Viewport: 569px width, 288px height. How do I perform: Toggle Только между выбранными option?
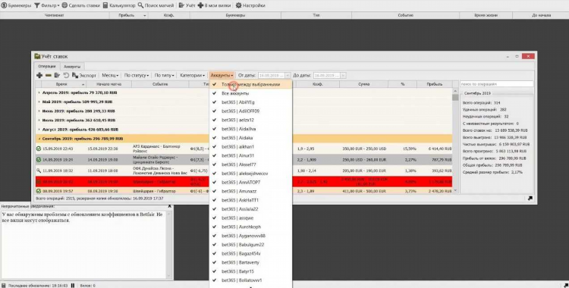[x=250, y=84]
